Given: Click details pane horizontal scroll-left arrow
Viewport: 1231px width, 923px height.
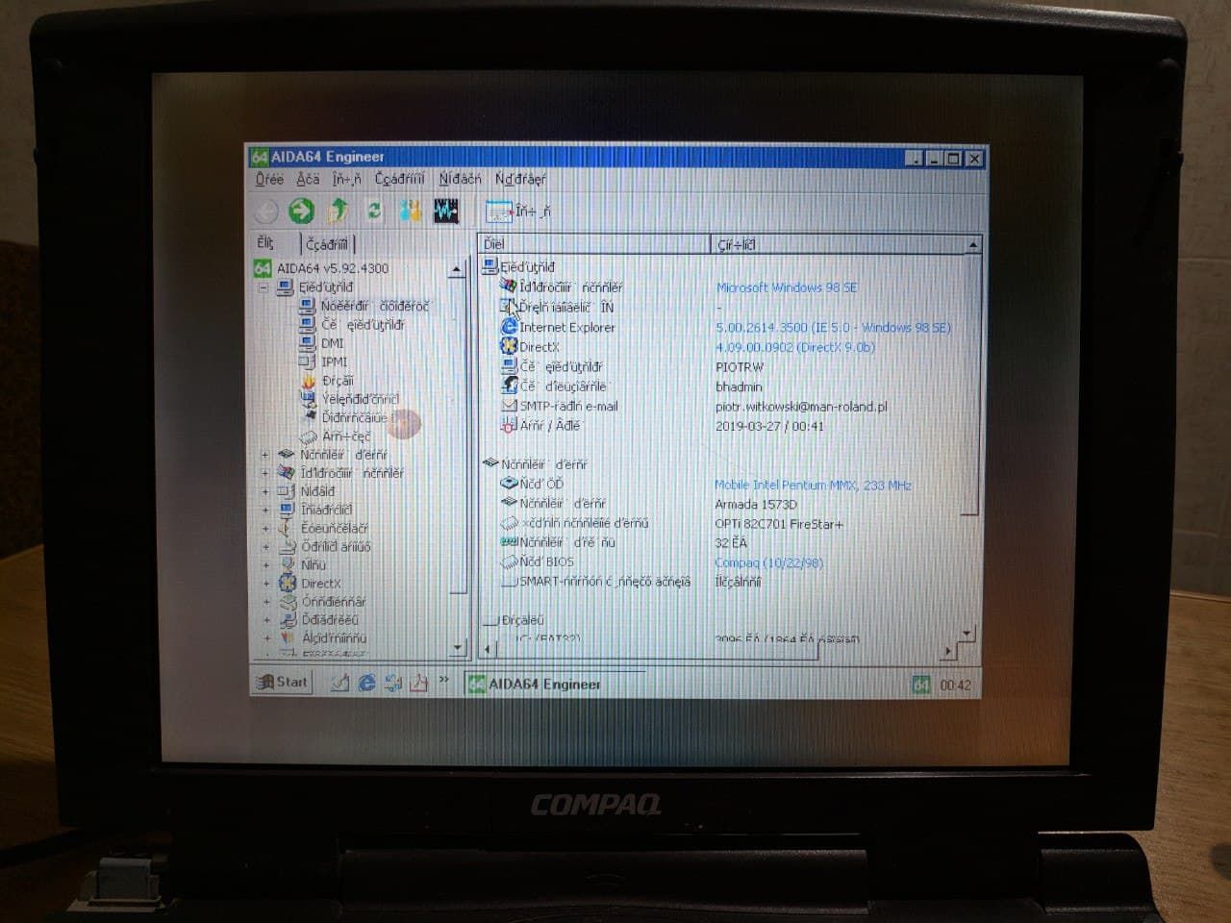Looking at the screenshot, I should tap(487, 650).
